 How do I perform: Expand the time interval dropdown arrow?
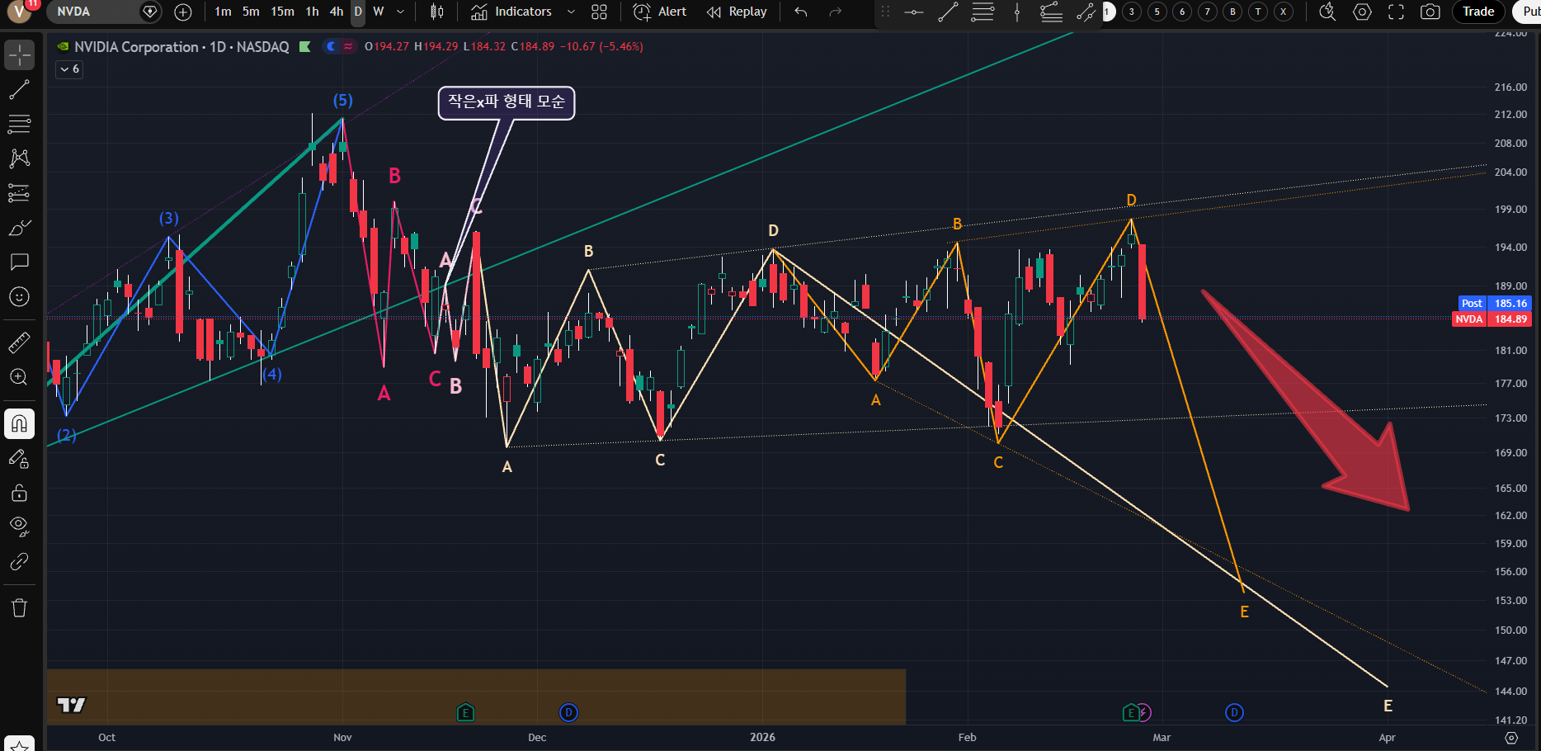[x=401, y=12]
